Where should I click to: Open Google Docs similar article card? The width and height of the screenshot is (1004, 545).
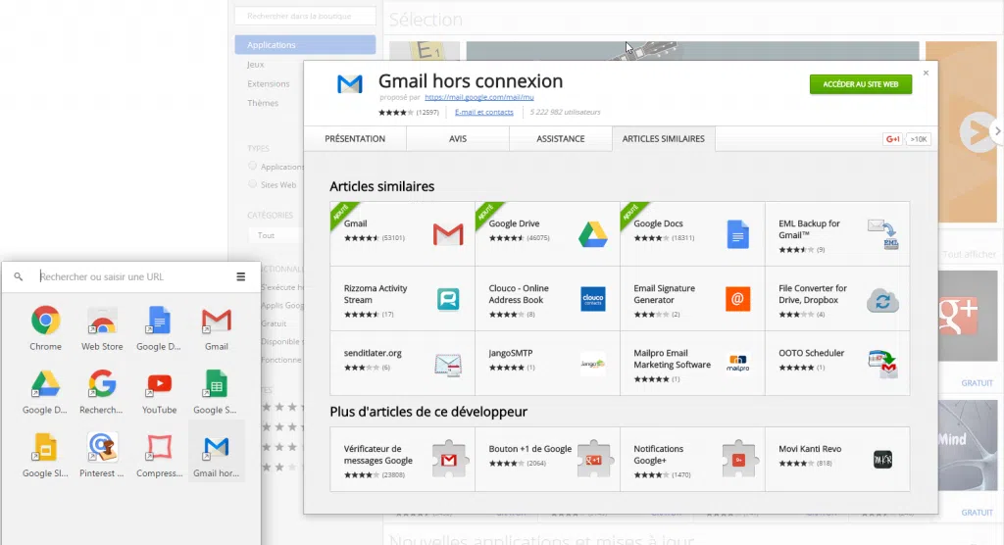[692, 233]
